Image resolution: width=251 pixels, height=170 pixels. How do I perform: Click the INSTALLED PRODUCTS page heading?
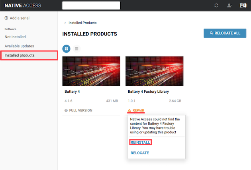(90, 34)
